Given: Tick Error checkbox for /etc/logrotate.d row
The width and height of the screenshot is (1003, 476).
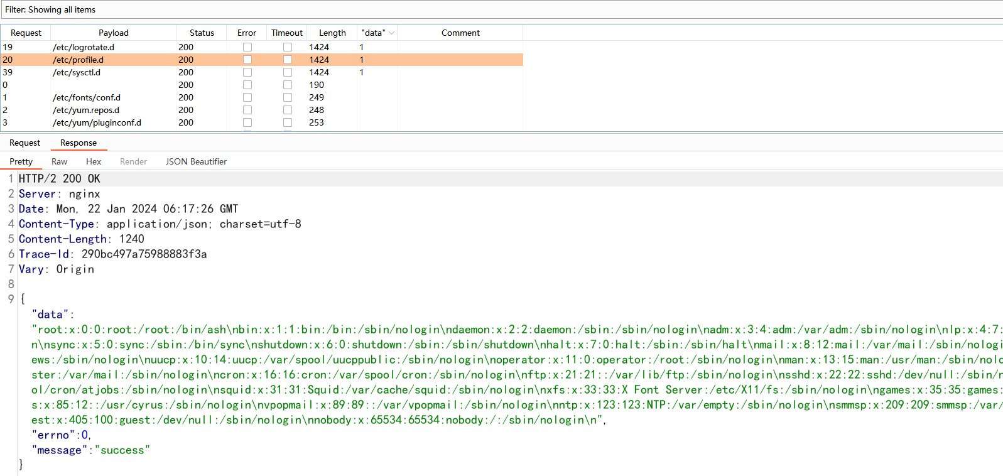Looking at the screenshot, I should coord(247,47).
